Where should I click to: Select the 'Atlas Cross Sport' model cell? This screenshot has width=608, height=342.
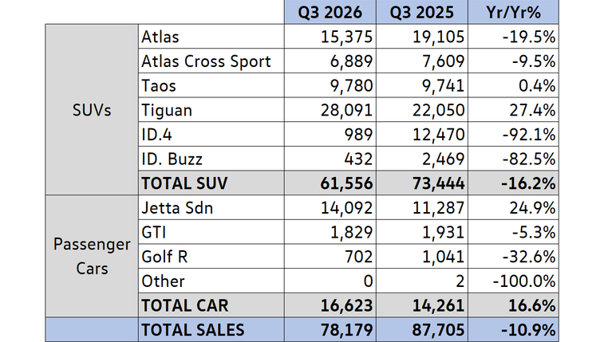[211, 61]
